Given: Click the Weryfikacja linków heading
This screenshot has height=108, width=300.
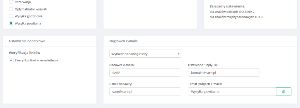Looking at the screenshot, I should pyautogui.click(x=25, y=53).
